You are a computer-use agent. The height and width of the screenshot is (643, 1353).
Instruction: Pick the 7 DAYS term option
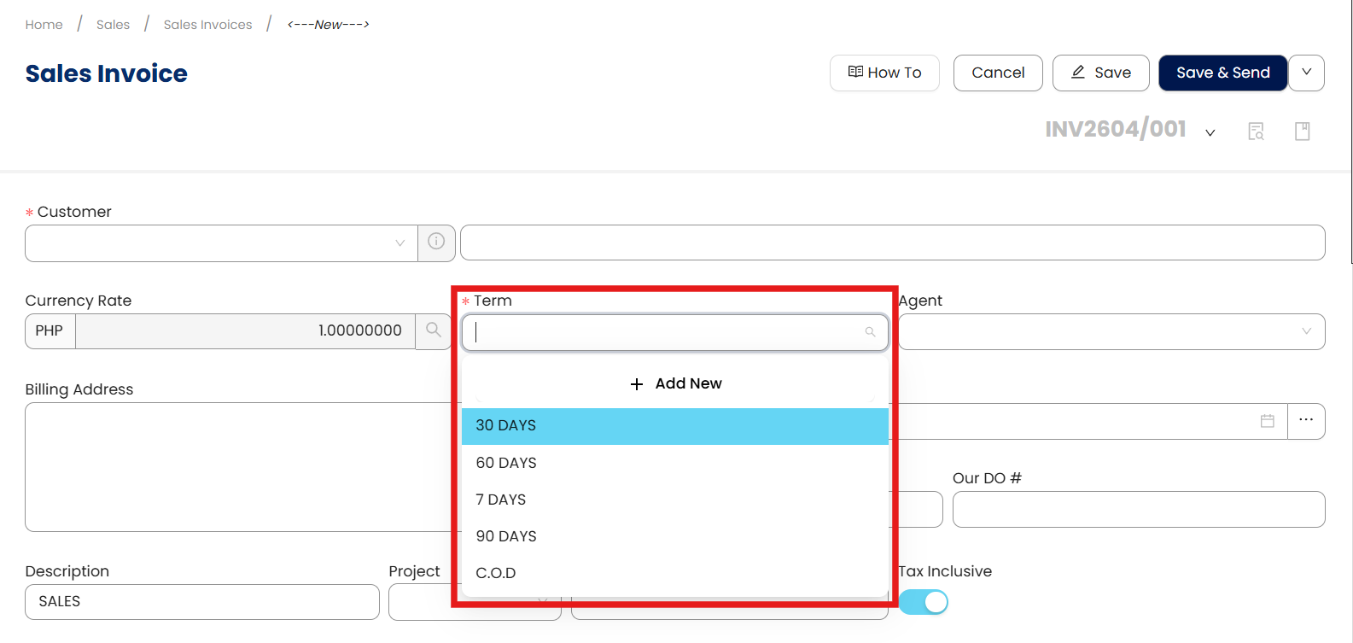(501, 500)
